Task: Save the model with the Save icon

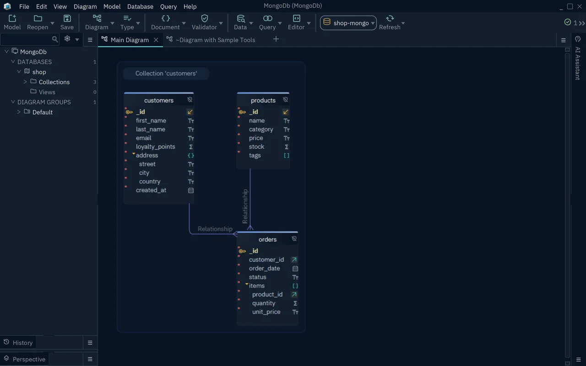Action: click(67, 18)
